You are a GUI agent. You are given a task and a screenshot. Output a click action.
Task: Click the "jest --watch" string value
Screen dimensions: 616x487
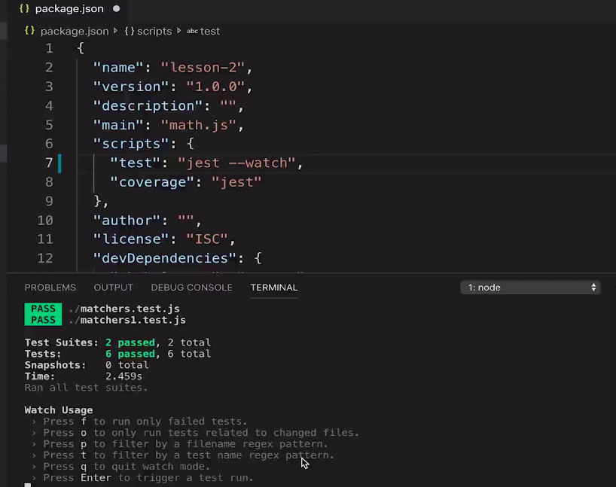236,163
